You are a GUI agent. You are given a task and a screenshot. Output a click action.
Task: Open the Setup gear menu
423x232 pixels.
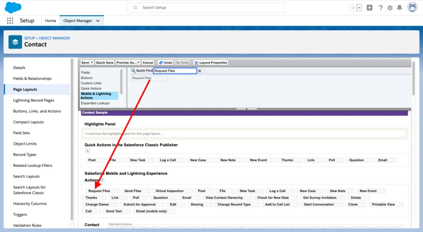(390, 8)
